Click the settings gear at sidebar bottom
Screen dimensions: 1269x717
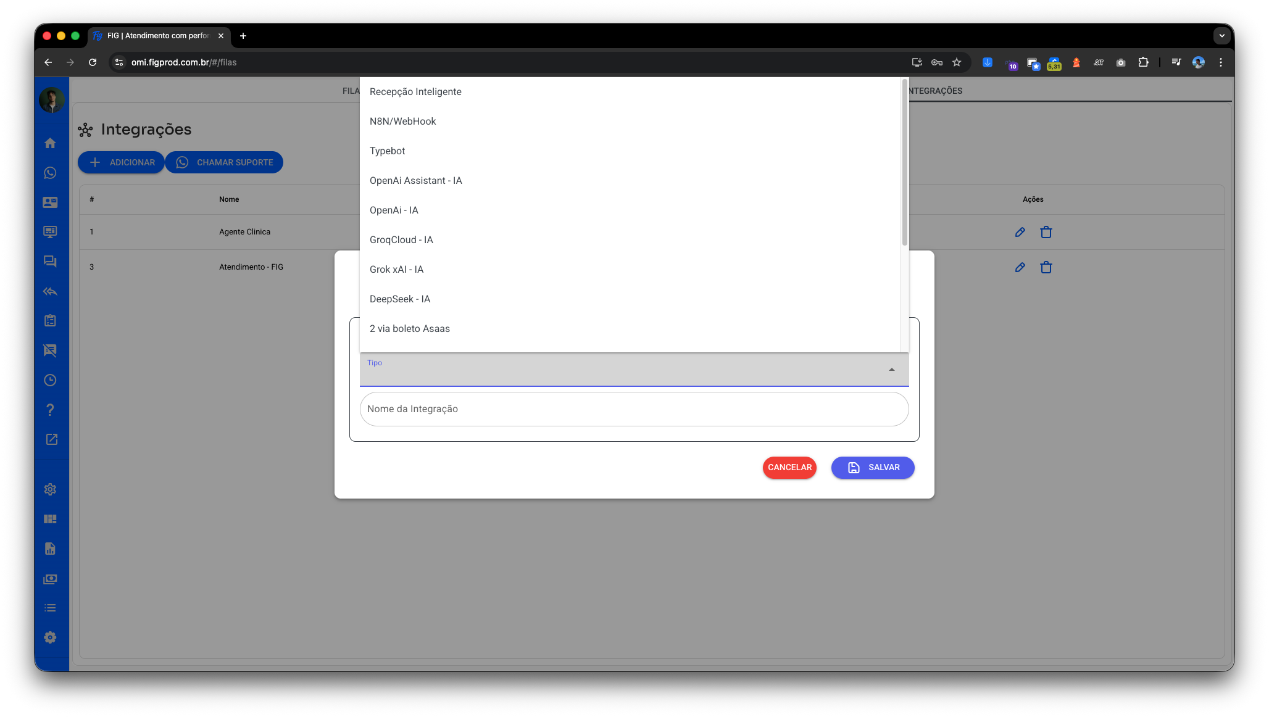pos(51,637)
